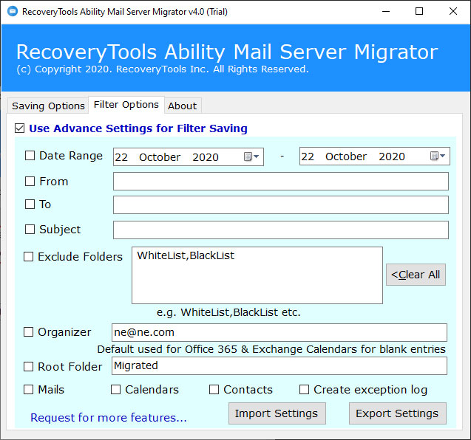
Task: Tick the To filter checkbox
Action: pos(30,204)
